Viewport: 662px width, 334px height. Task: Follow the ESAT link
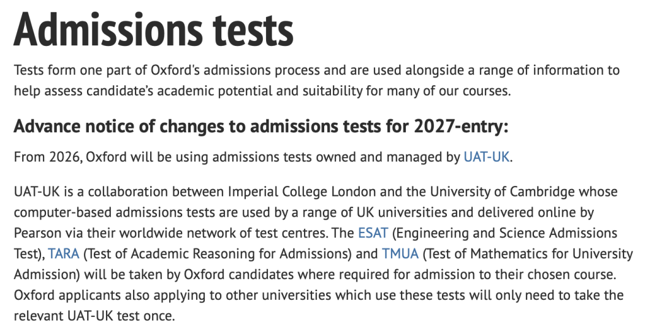[373, 233]
